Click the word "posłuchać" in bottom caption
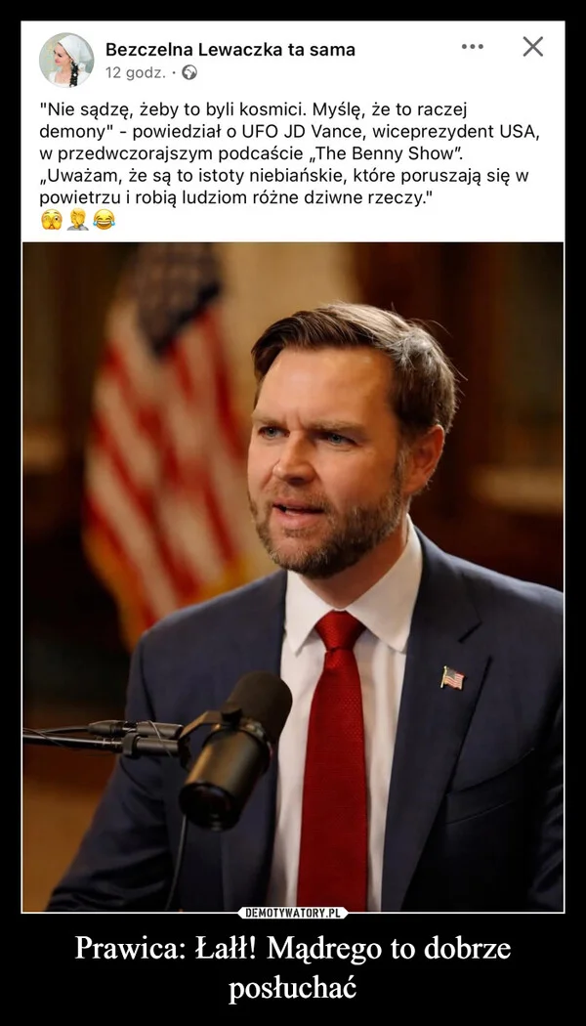The height and width of the screenshot is (1026, 586). tap(292, 987)
